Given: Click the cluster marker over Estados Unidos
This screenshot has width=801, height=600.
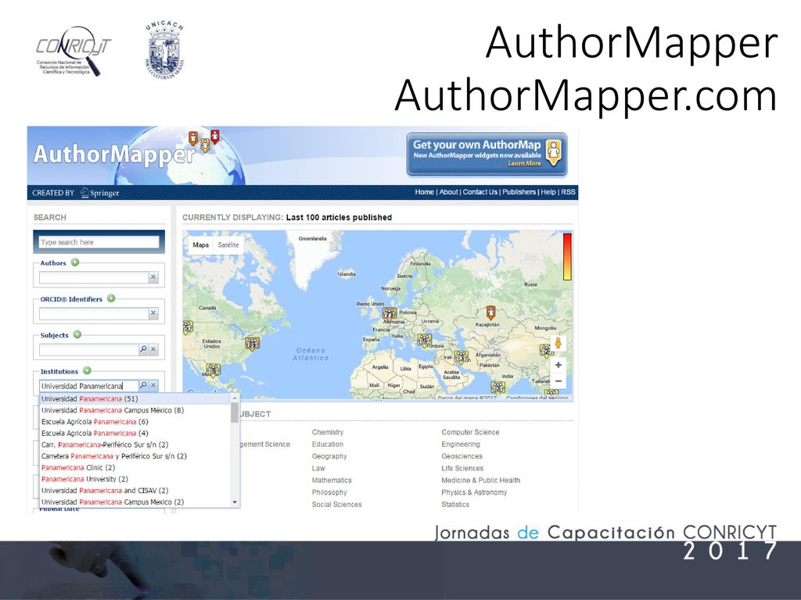Looking at the screenshot, I should [252, 345].
